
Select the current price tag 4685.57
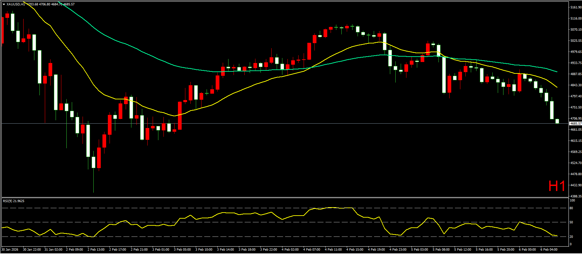576,124
